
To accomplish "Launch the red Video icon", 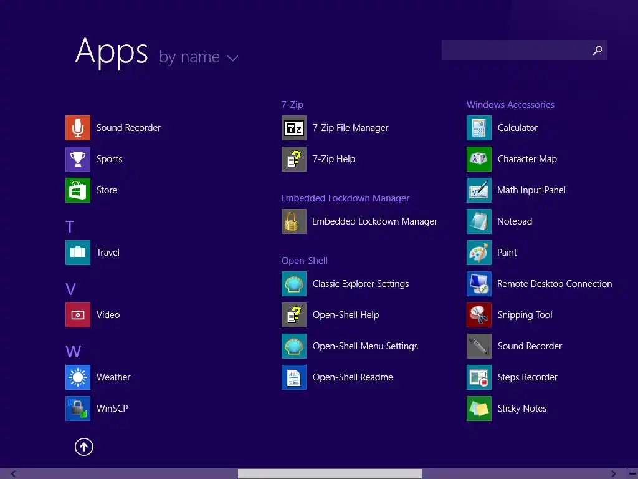I will [x=78, y=315].
